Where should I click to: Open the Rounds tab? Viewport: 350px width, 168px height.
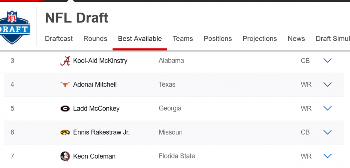pyautogui.click(x=95, y=39)
